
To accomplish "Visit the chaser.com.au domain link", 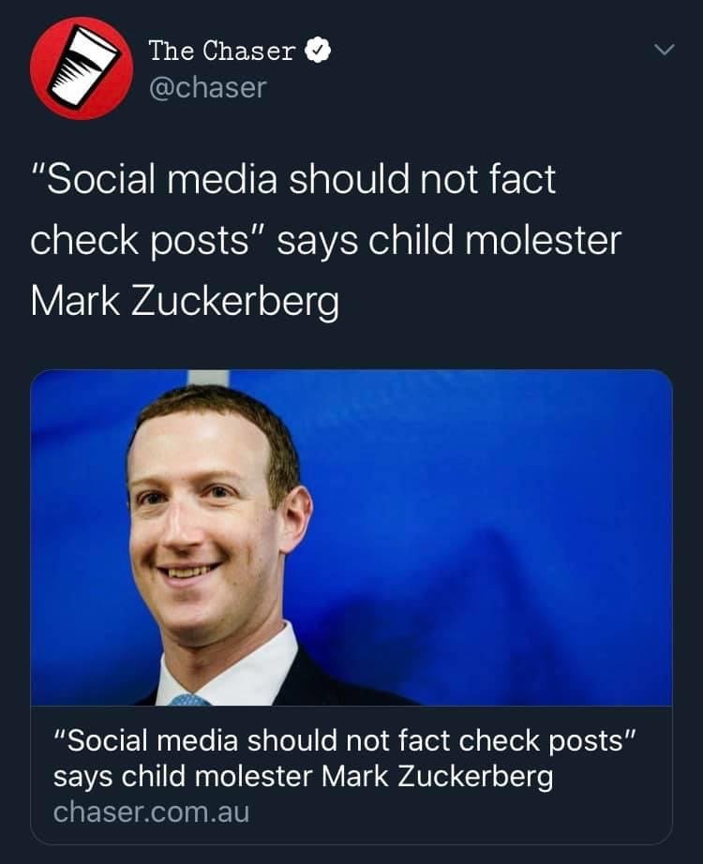I will (x=151, y=812).
